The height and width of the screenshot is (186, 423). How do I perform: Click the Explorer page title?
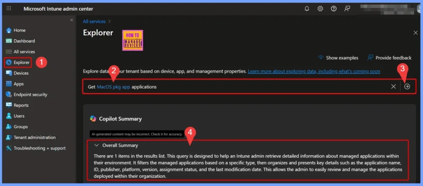point(98,33)
